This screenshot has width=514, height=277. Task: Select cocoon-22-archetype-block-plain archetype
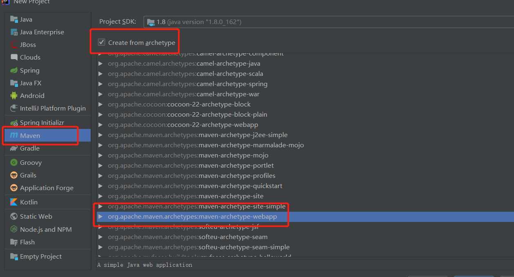click(x=188, y=115)
